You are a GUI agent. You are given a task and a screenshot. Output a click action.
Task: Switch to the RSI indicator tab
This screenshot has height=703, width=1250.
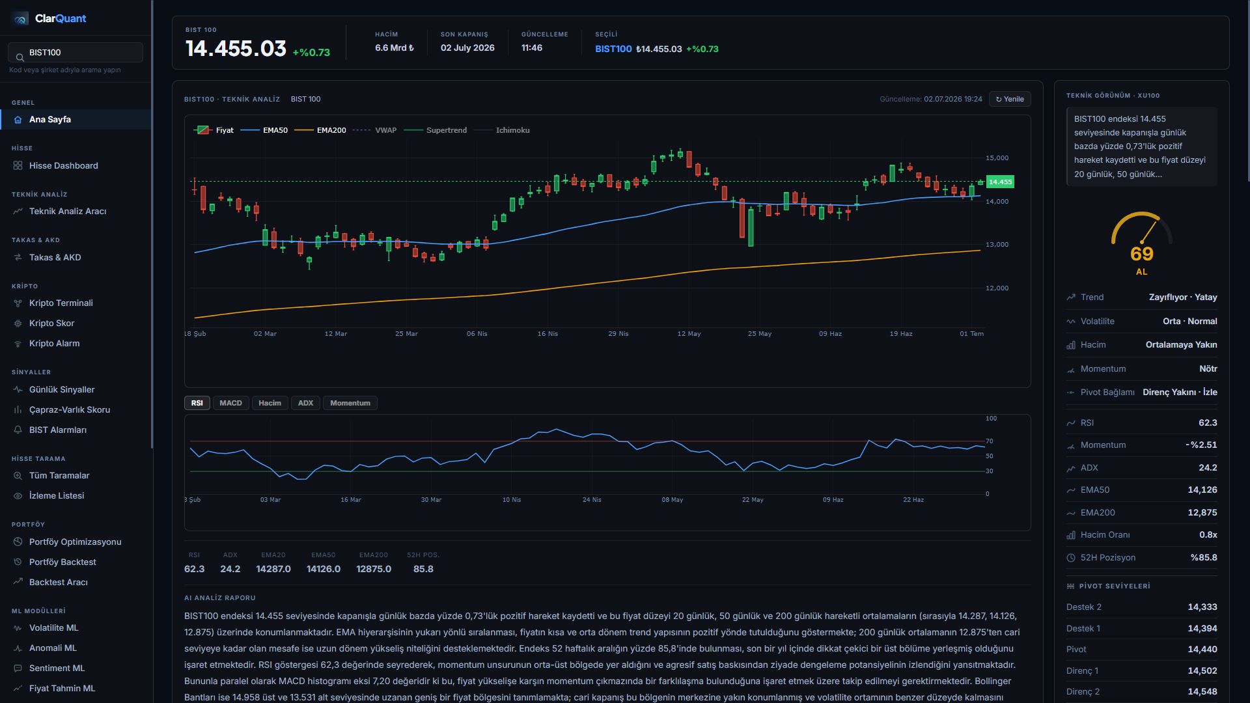[197, 404]
